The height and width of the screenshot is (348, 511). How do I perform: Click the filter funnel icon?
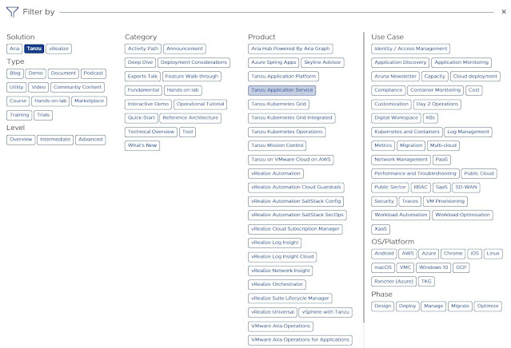[x=12, y=12]
